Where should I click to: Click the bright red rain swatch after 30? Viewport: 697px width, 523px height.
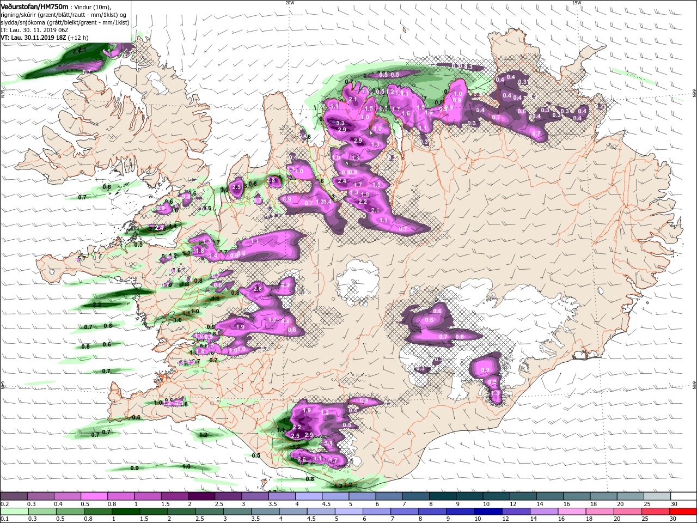click(683, 512)
